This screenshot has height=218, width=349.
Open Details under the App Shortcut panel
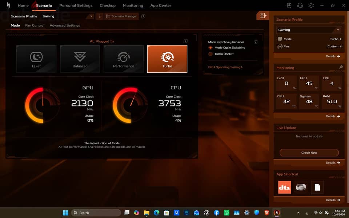pos(333,200)
